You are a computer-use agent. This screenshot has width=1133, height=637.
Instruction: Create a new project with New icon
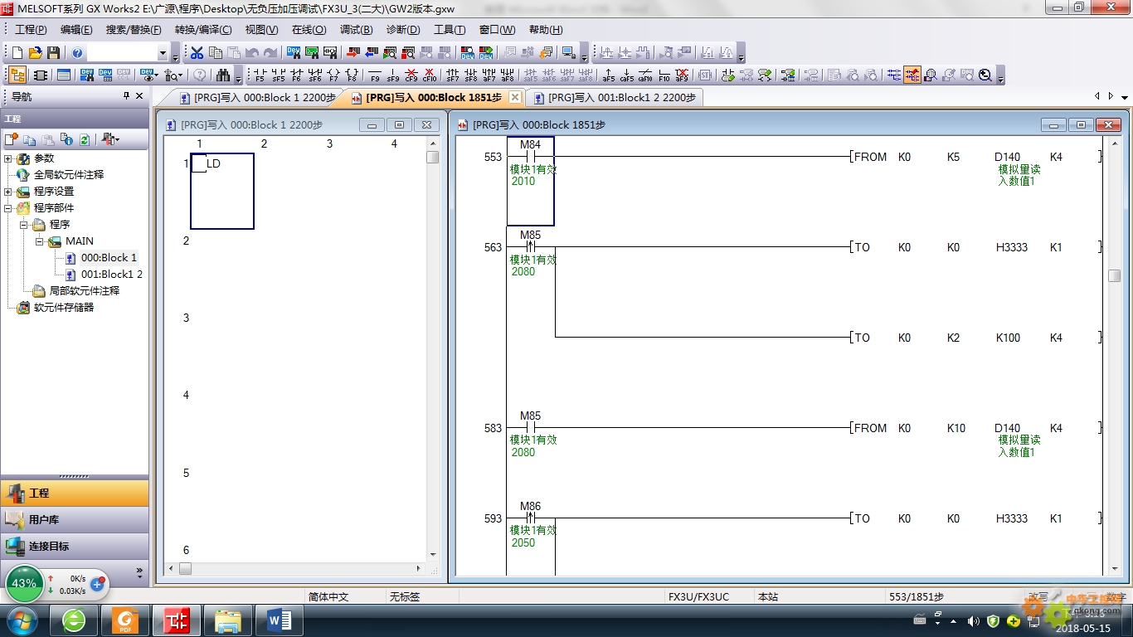pyautogui.click(x=17, y=53)
